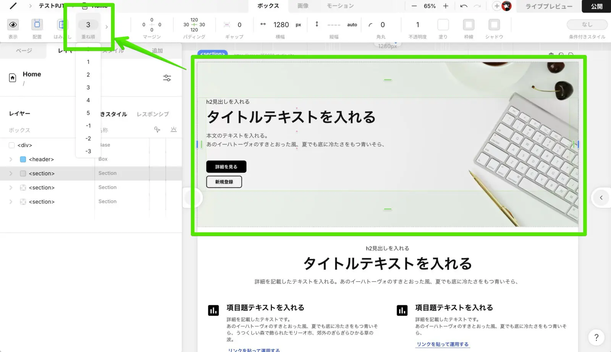Switch to the ページ tab in the left panel
The height and width of the screenshot is (352, 611).
coord(24,50)
